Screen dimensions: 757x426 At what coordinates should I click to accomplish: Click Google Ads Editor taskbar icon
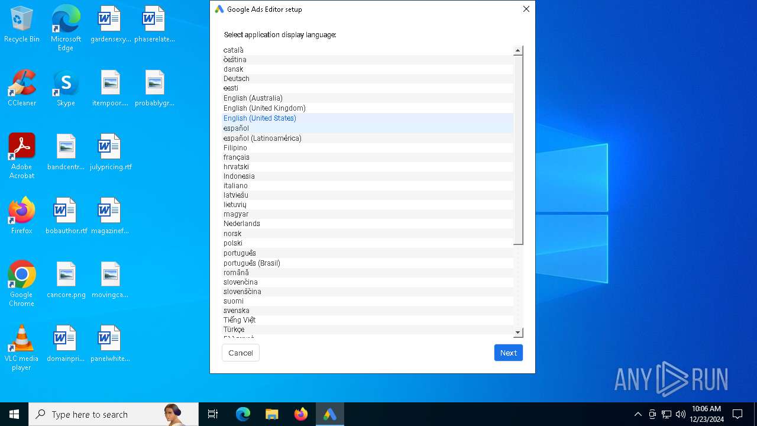point(330,414)
